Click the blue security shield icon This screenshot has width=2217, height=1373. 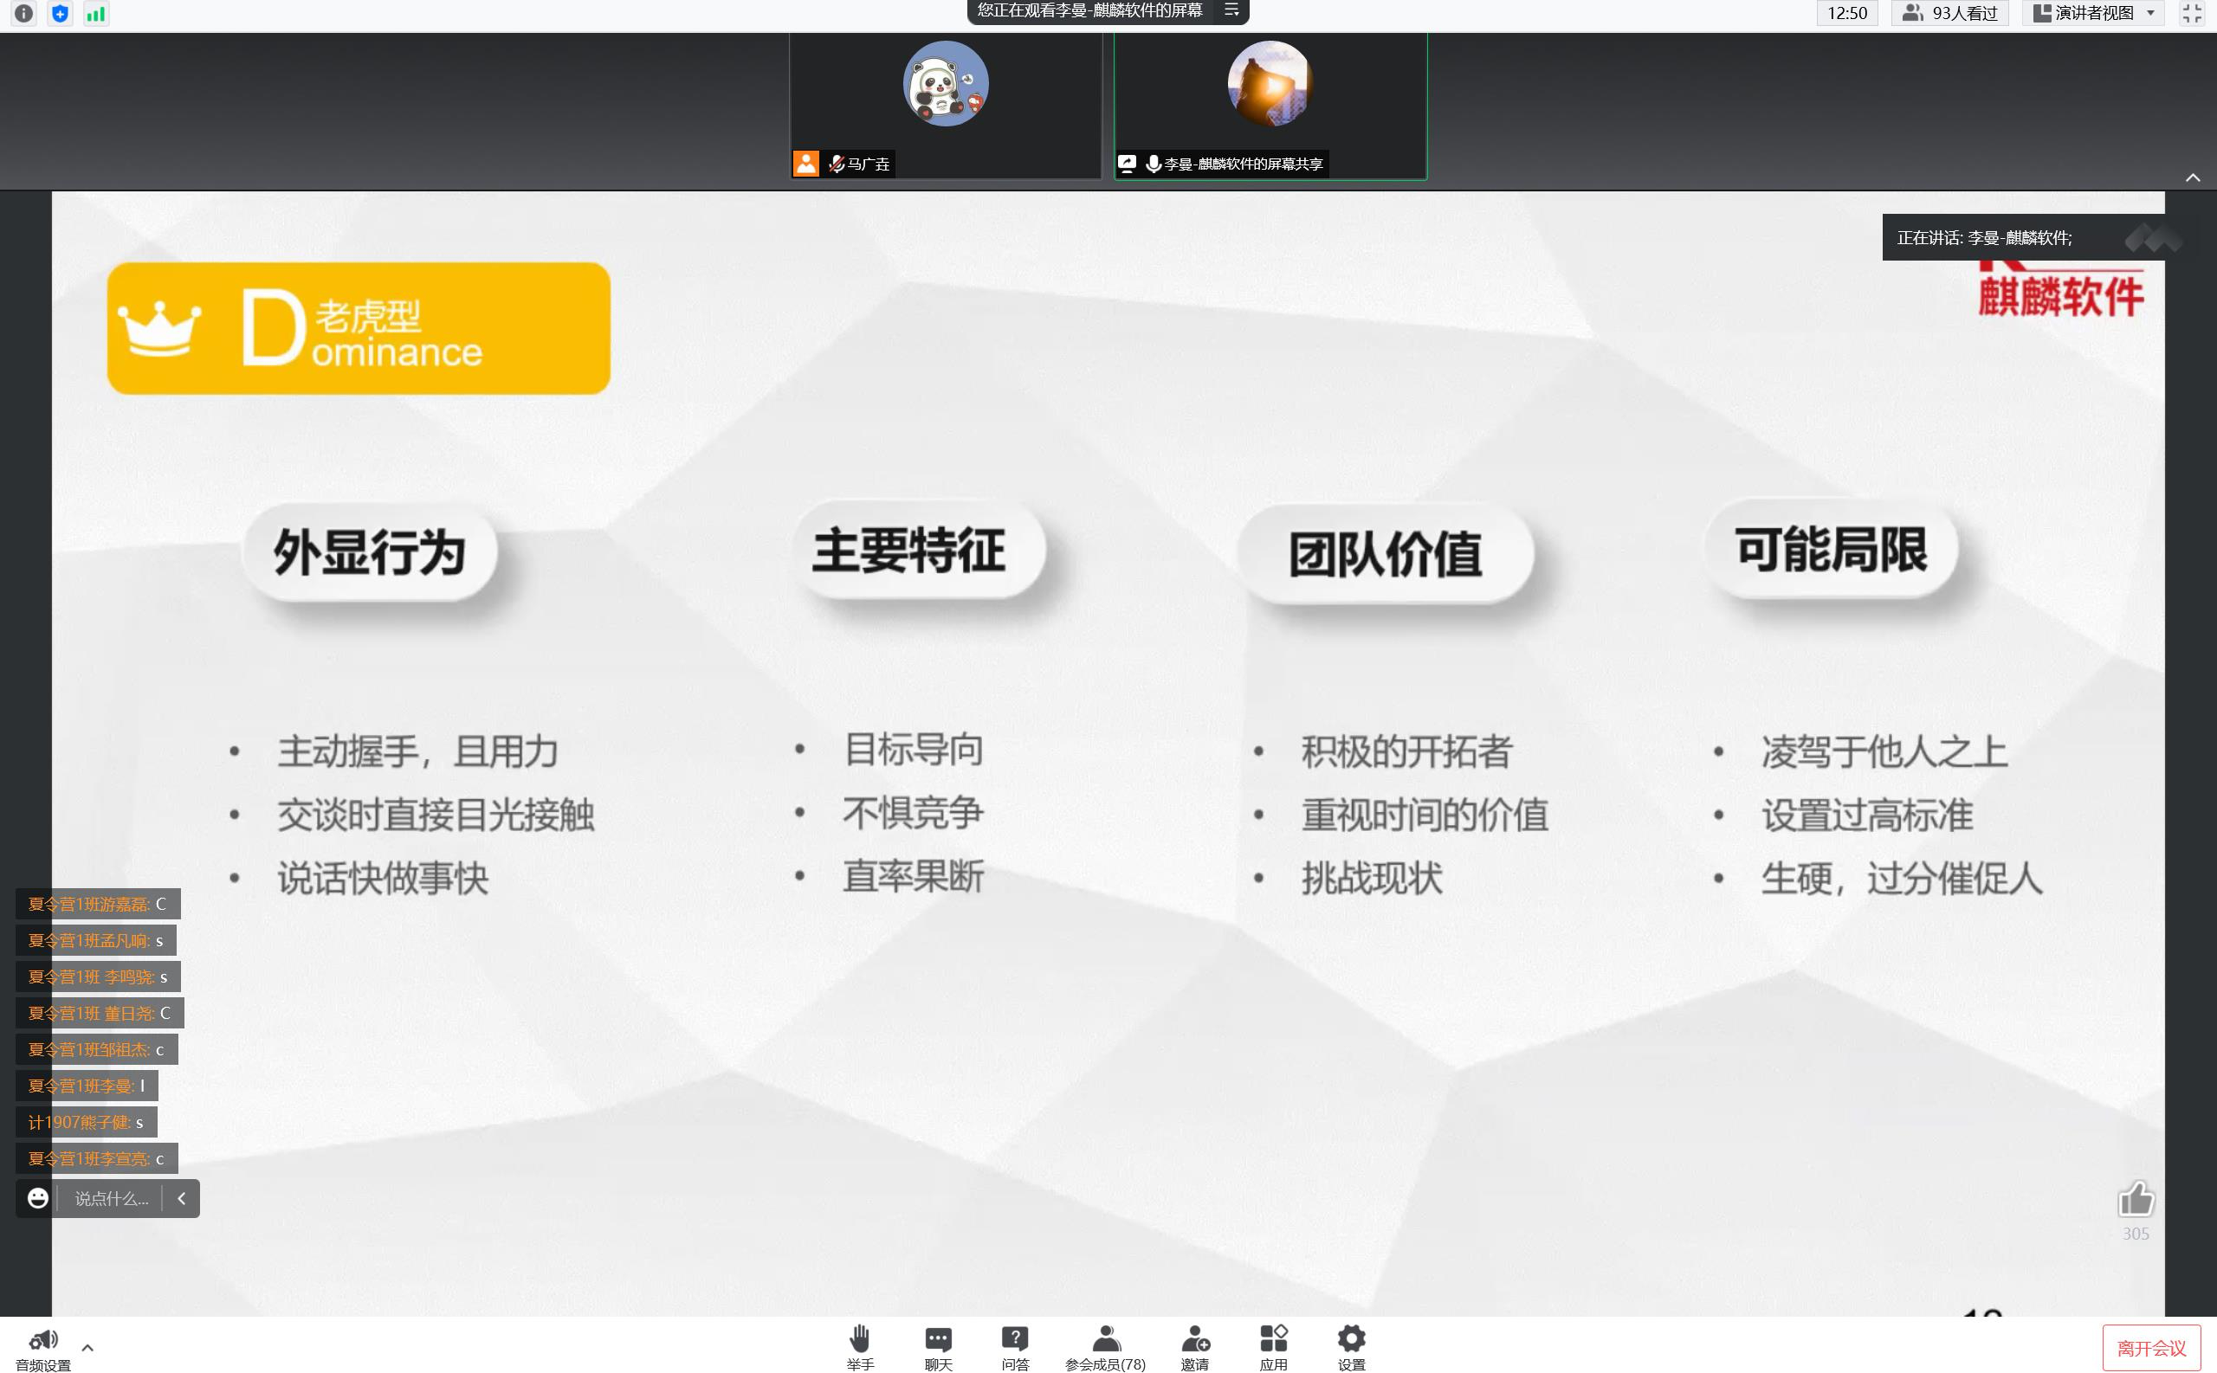click(x=60, y=14)
